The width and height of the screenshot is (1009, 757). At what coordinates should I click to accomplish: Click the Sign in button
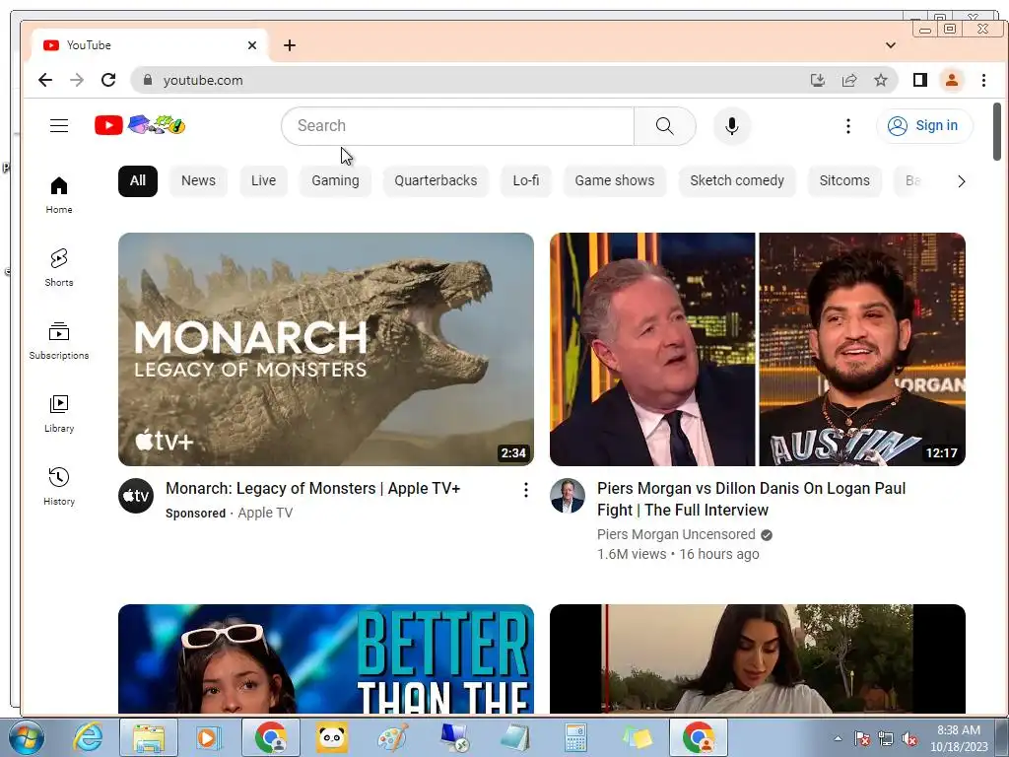[x=924, y=125]
